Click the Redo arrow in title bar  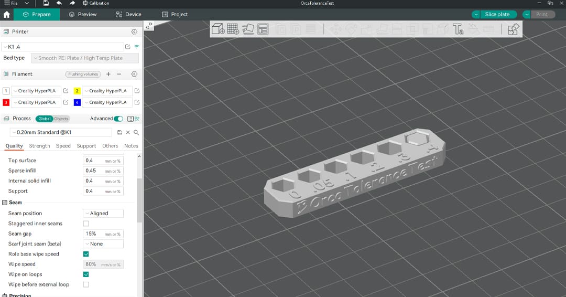(72, 3)
